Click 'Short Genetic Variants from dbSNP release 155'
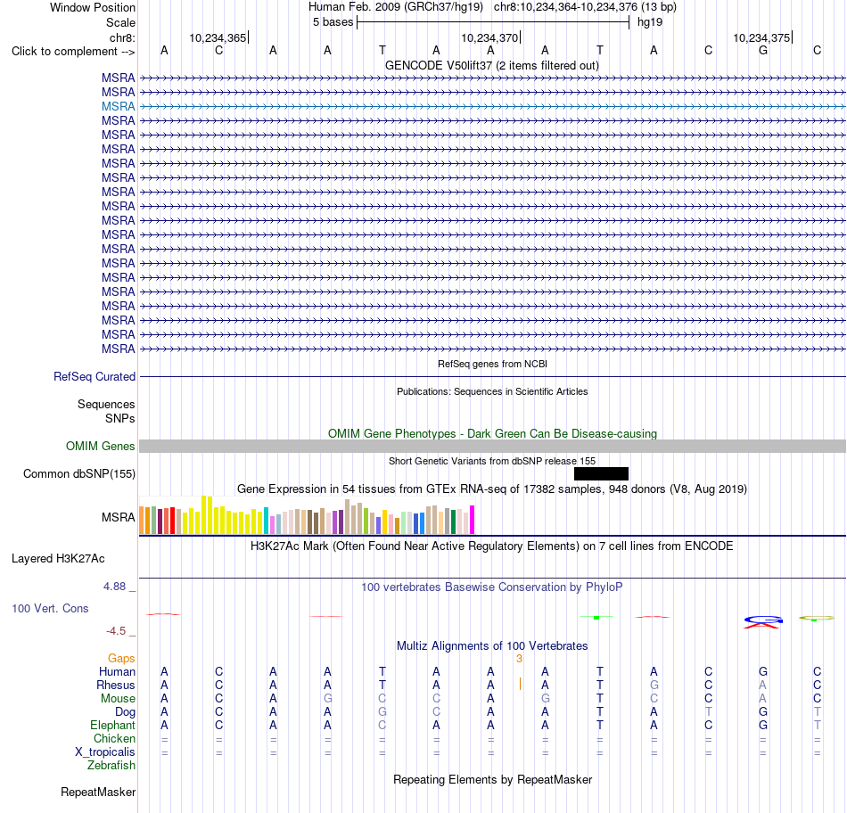847x813 pixels. tap(492, 462)
